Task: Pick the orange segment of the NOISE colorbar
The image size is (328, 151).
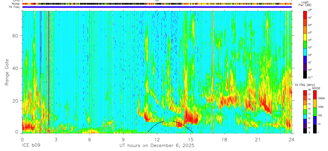Action: [x=314, y=103]
